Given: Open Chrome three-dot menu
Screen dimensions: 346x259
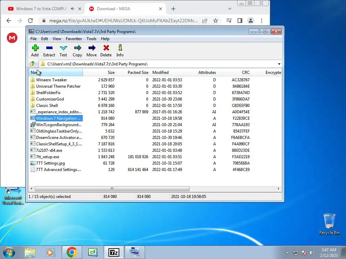Looking at the screenshot, I should (262, 21).
